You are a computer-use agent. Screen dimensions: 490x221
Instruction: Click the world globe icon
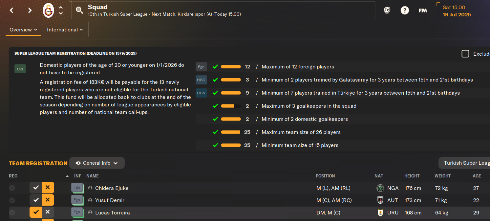coord(387,10)
